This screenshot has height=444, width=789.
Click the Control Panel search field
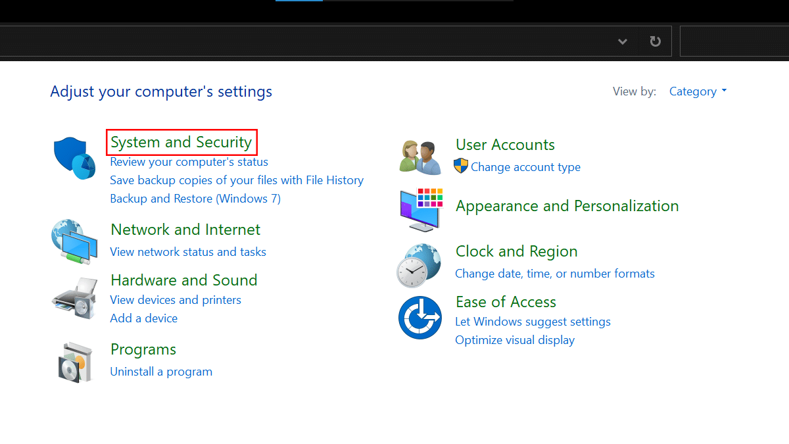pyautogui.click(x=733, y=41)
